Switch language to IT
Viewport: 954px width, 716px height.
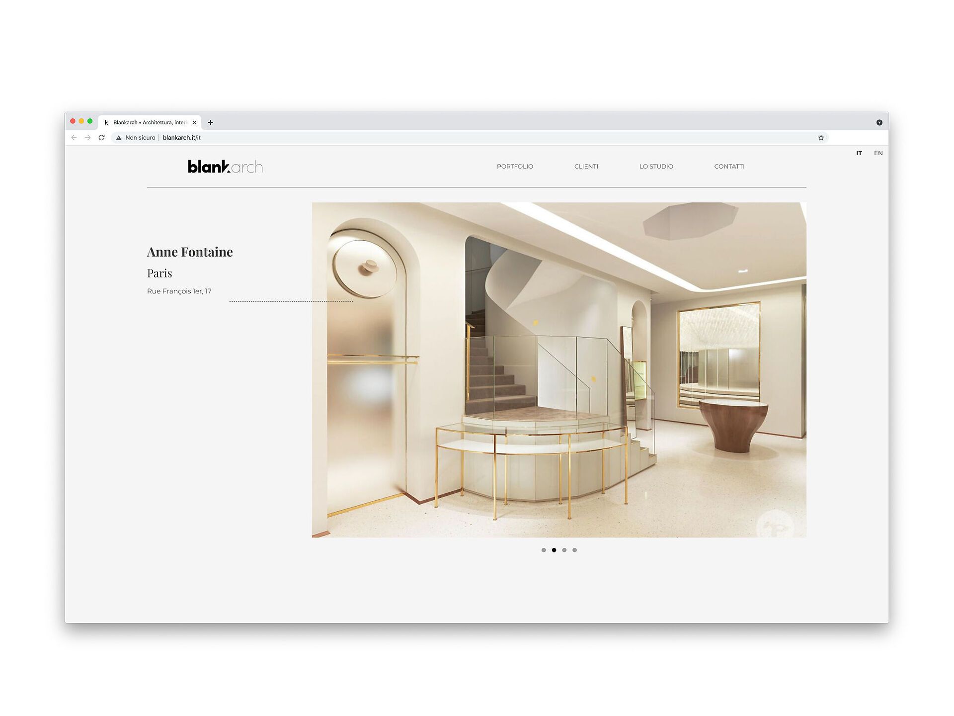pos(859,153)
